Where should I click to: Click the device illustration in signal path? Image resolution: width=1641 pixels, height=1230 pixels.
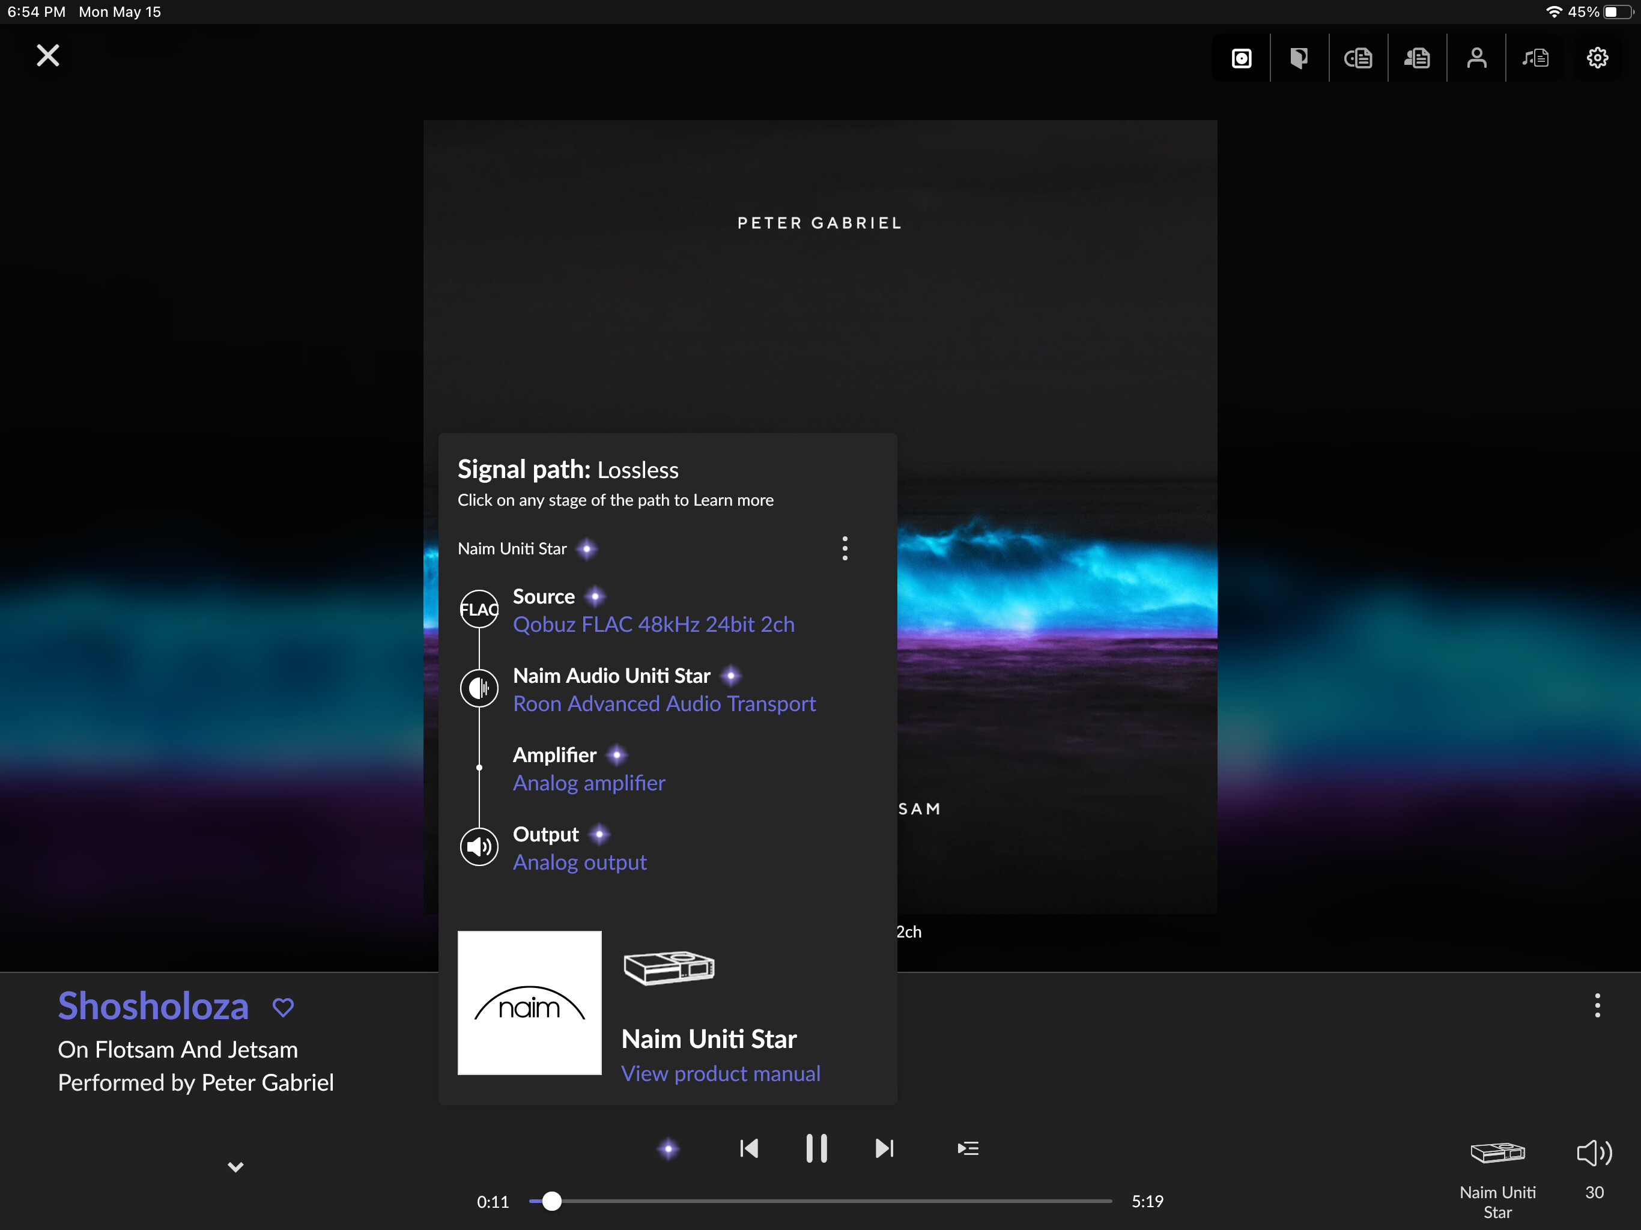[x=669, y=968]
